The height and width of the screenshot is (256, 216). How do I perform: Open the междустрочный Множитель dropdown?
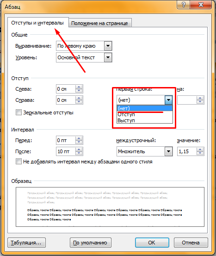pos(168,151)
